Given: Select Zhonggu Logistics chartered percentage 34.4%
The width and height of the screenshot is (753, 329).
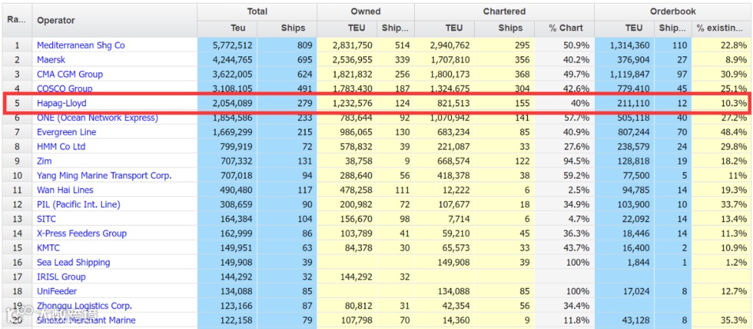Looking at the screenshot, I should click(578, 306).
